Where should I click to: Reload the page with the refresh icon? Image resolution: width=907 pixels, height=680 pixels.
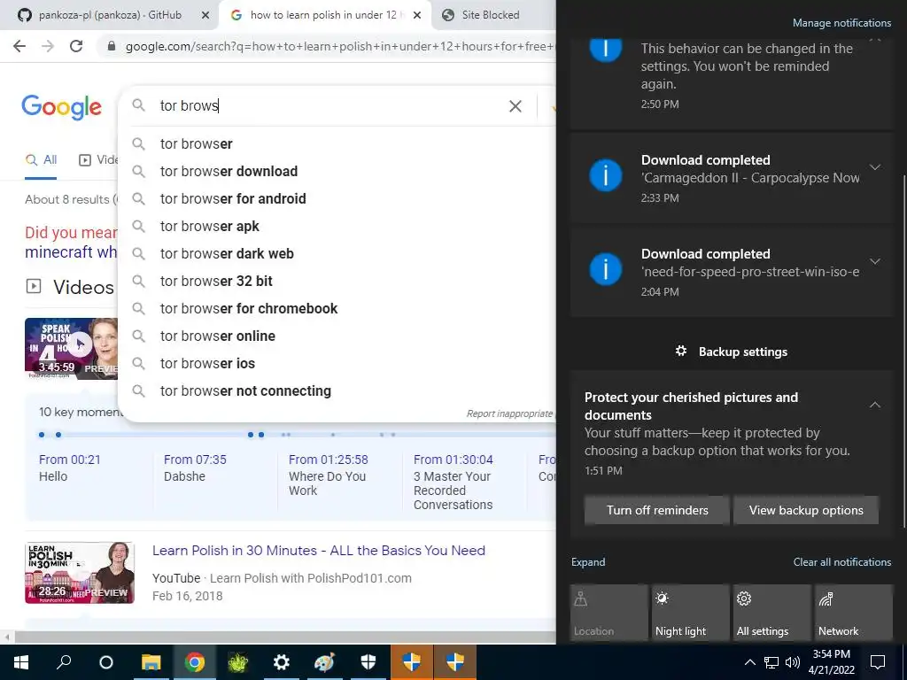[x=76, y=46]
